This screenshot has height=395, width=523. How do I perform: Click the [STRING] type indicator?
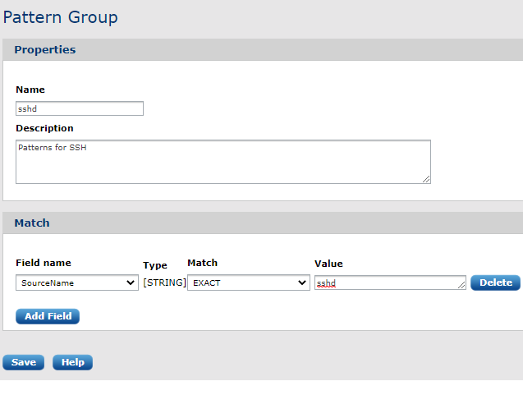[x=164, y=282]
